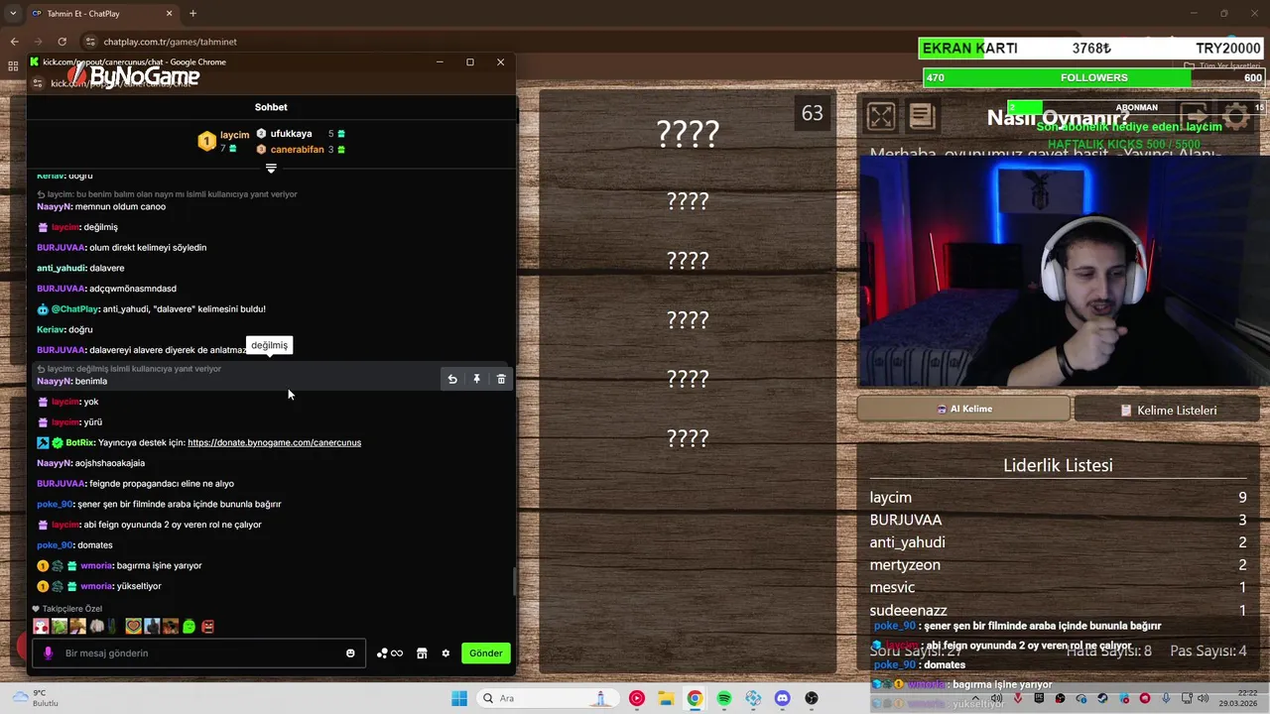Open Discord from the taskbar
Image resolution: width=1270 pixels, height=714 pixels.
[x=782, y=698]
